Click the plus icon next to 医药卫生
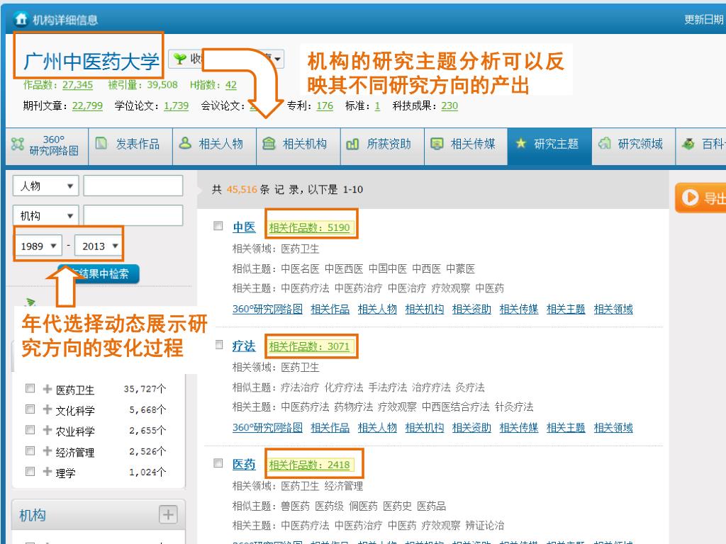This screenshot has height=544, width=726. tap(48, 389)
